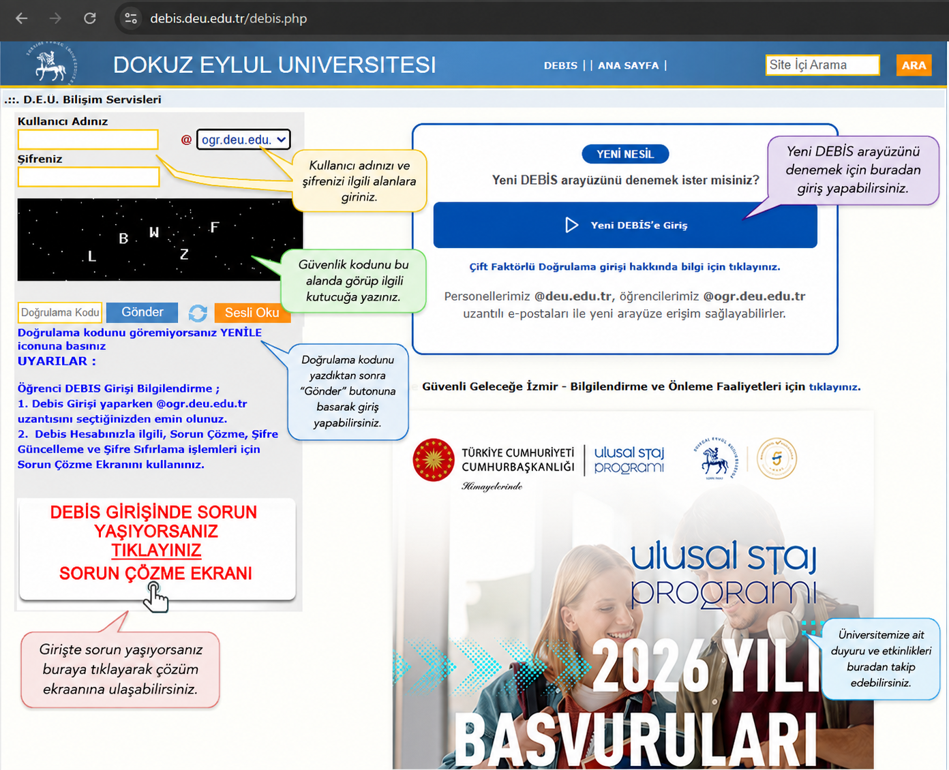Screen dimensions: 949x770
Task: Click the Gönder button
Action: pos(142,312)
